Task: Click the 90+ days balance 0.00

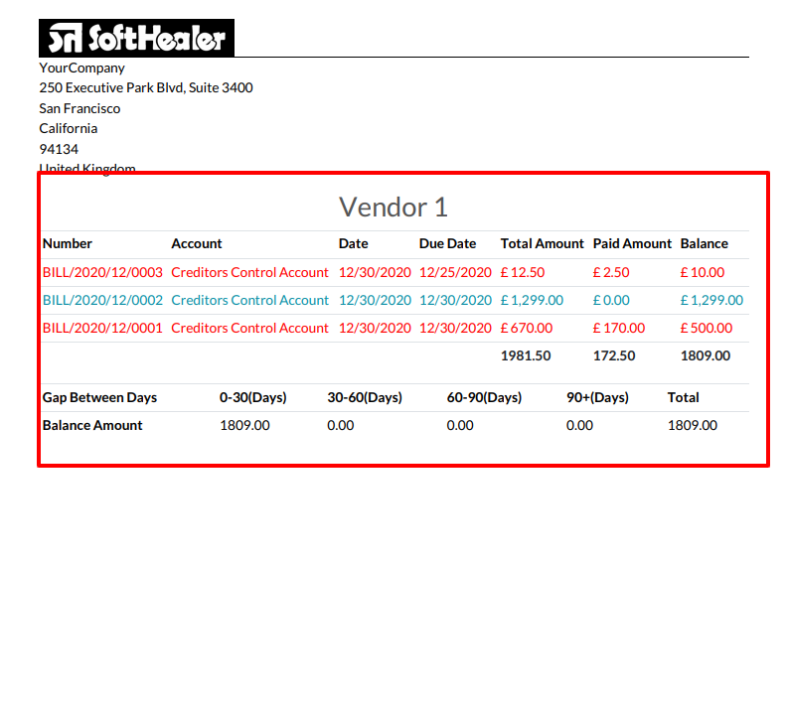Action: [x=579, y=425]
